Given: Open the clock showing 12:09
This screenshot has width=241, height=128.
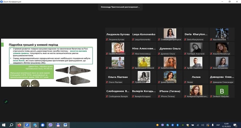Looking at the screenshot, I should click(226, 125).
